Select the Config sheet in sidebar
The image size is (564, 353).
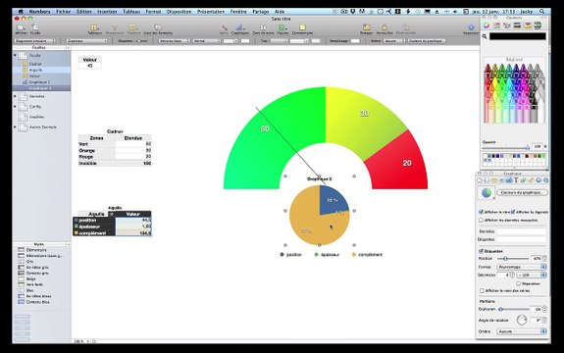[x=35, y=107]
